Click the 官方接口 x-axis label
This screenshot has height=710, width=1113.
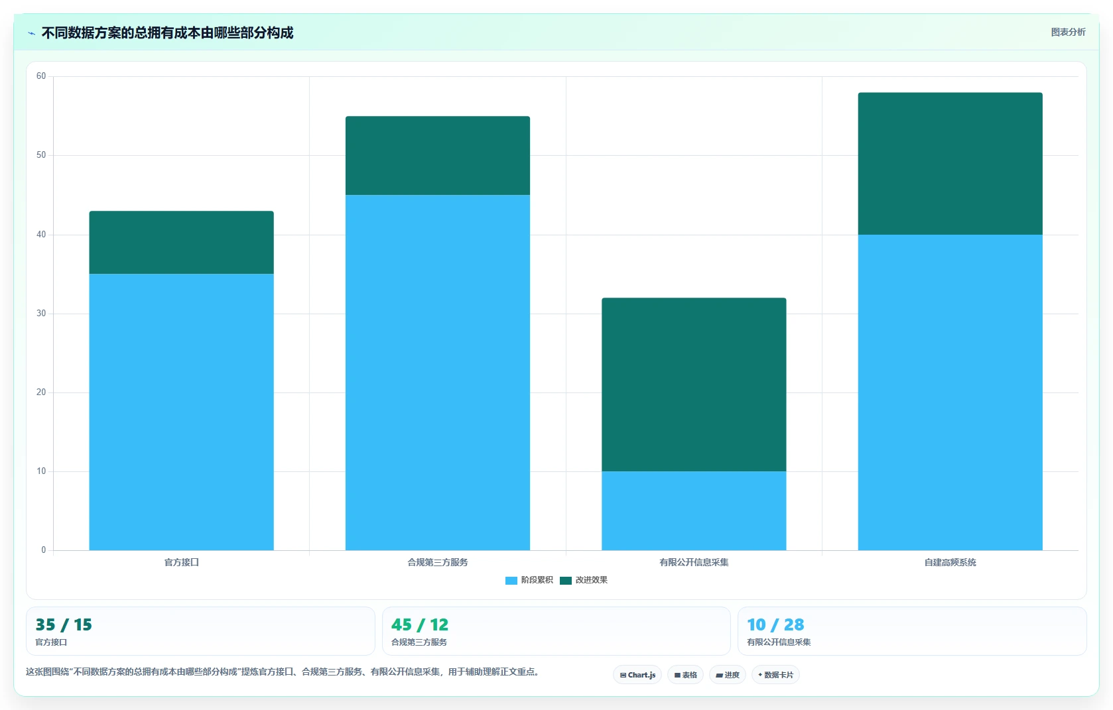pyautogui.click(x=181, y=562)
